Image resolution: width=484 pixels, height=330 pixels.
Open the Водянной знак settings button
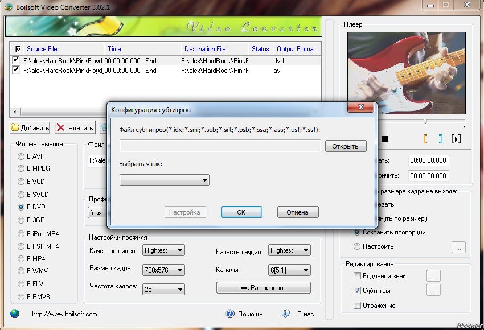tap(433, 276)
